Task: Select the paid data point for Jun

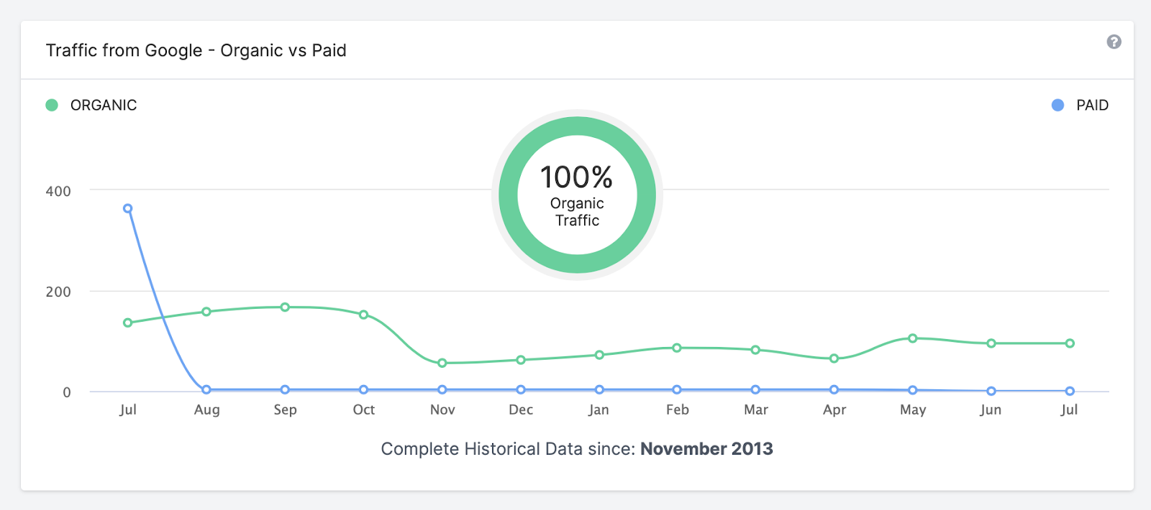Action: (991, 391)
